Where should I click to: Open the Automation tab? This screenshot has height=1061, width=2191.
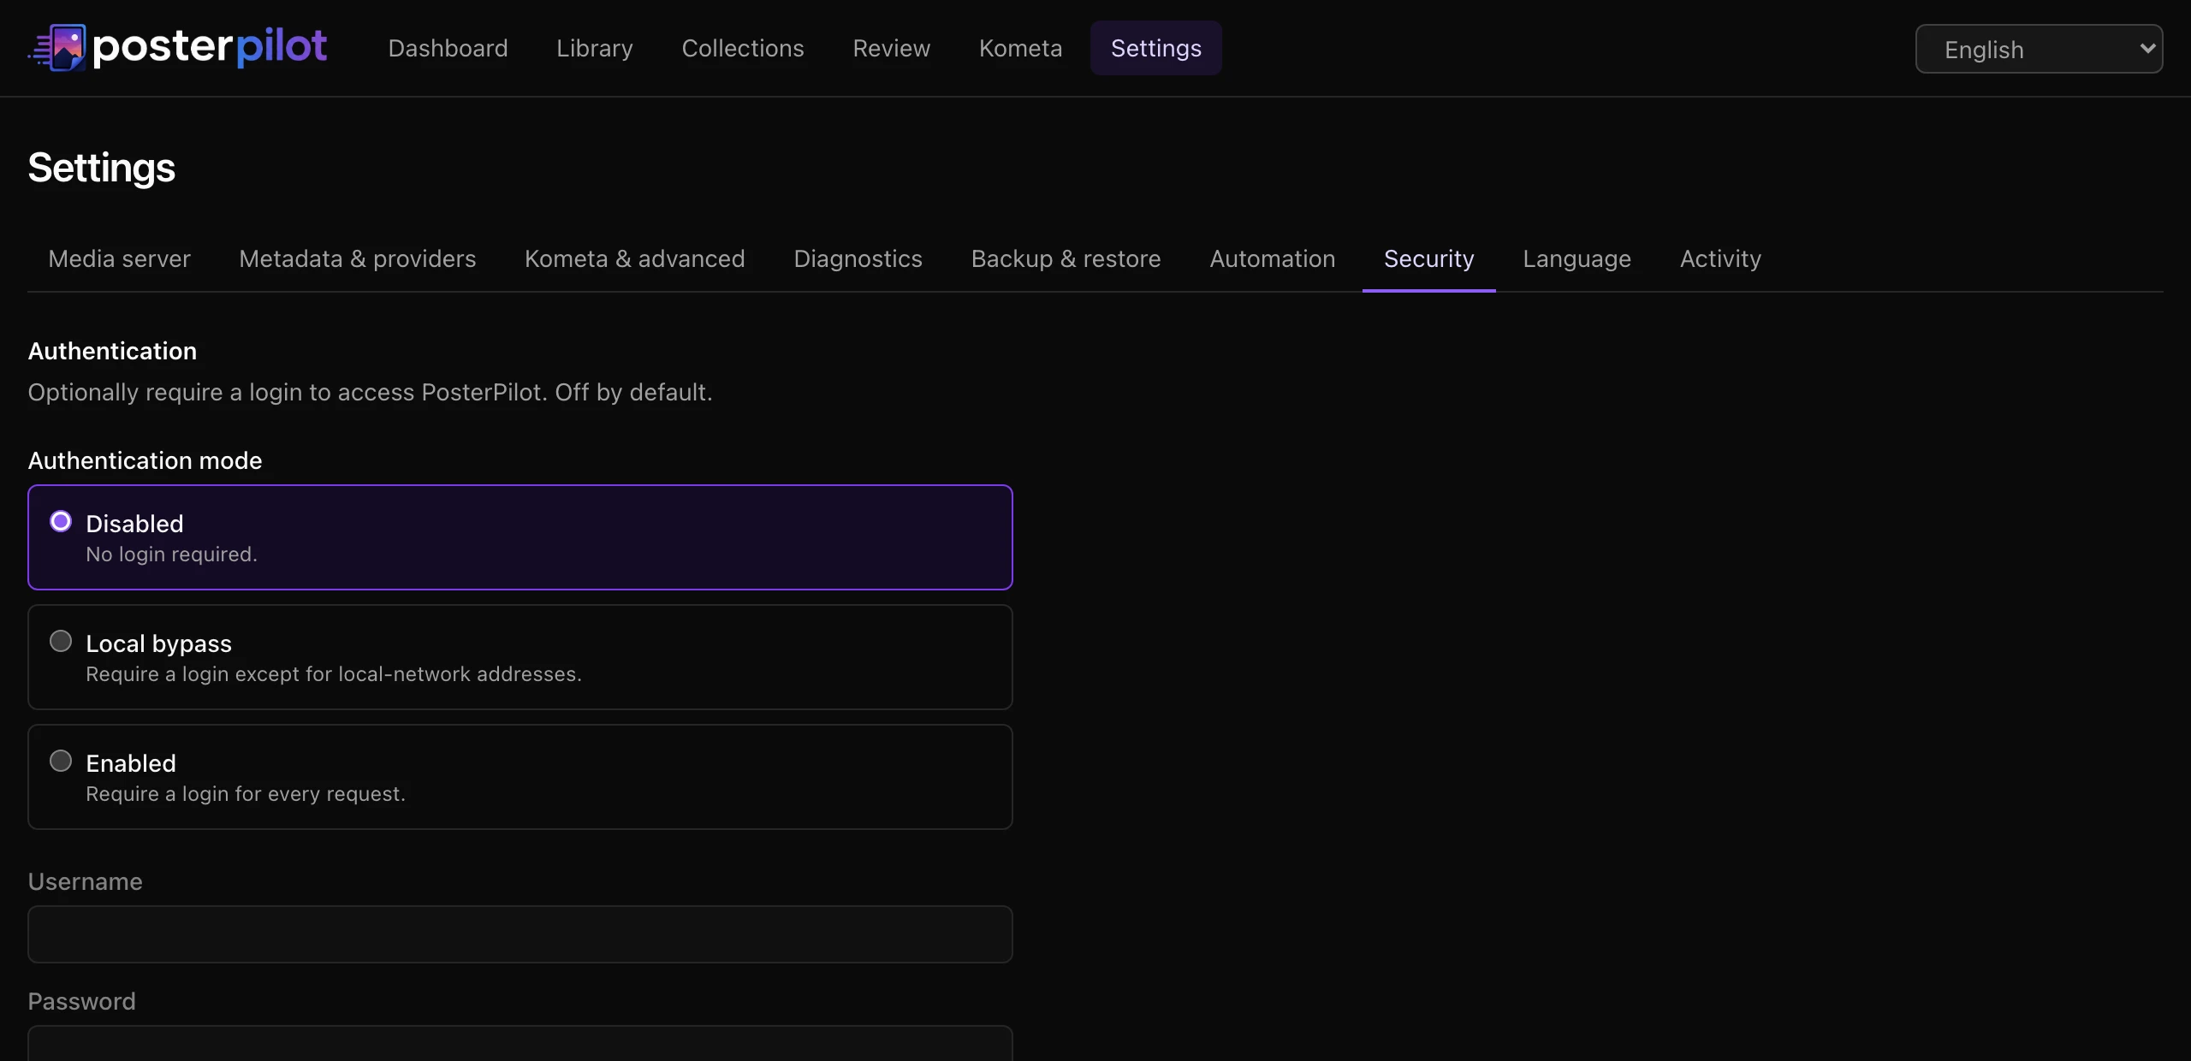click(1272, 258)
